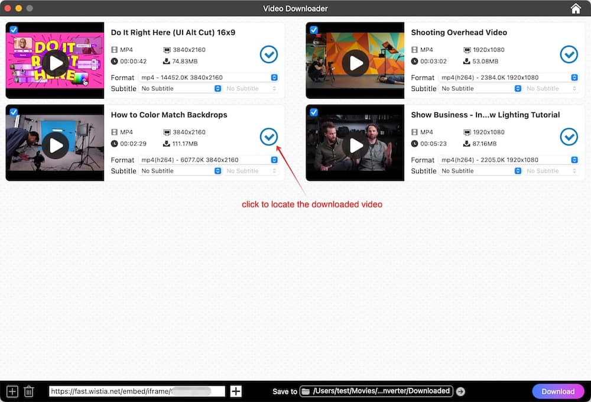The width and height of the screenshot is (591, 402).
Task: Click the locate icon on How to Color Match Backdrops
Action: tap(268, 137)
